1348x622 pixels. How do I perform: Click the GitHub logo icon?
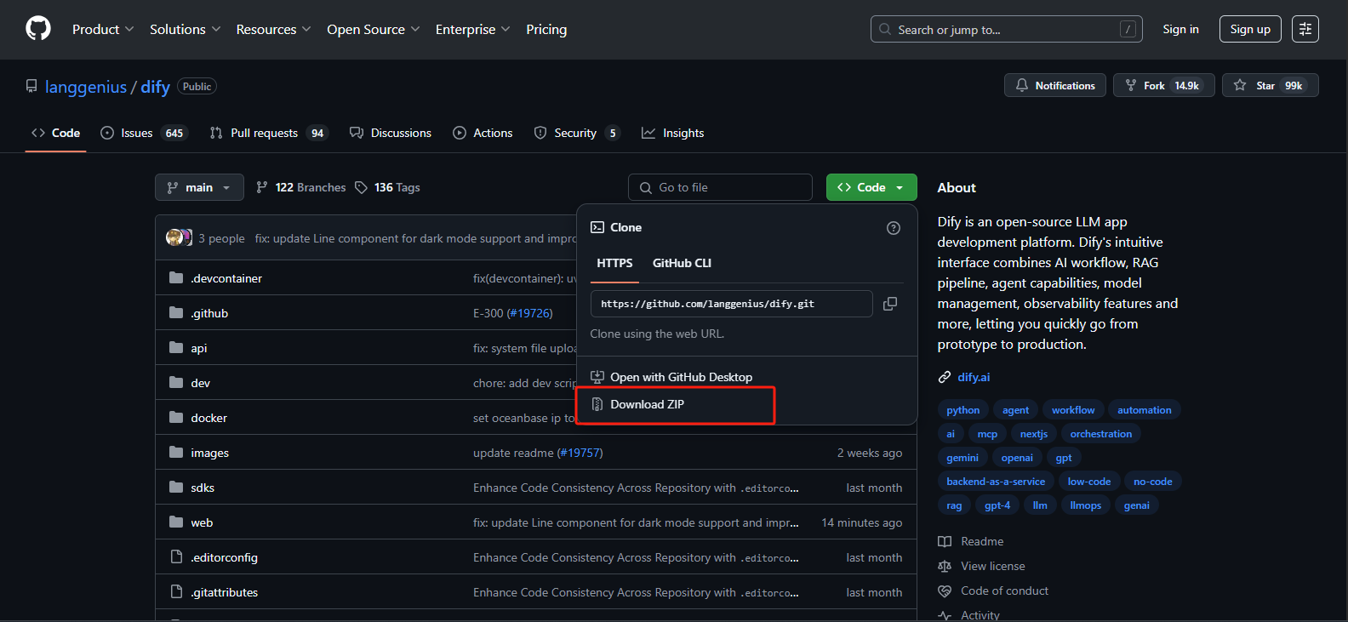(x=38, y=29)
